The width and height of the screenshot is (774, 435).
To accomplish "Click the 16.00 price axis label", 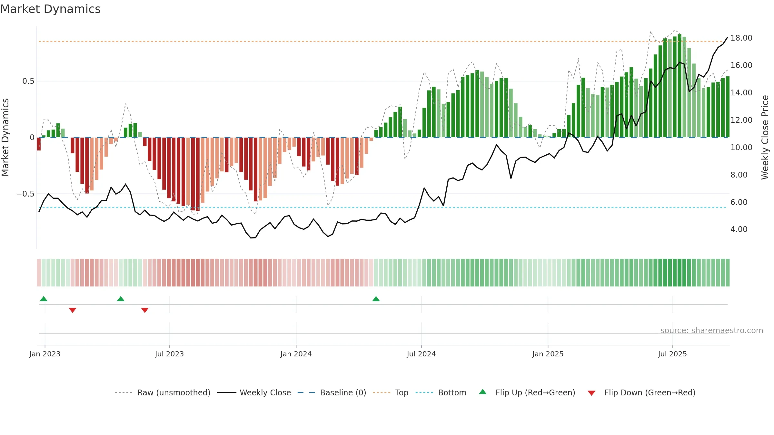I will click(x=741, y=65).
